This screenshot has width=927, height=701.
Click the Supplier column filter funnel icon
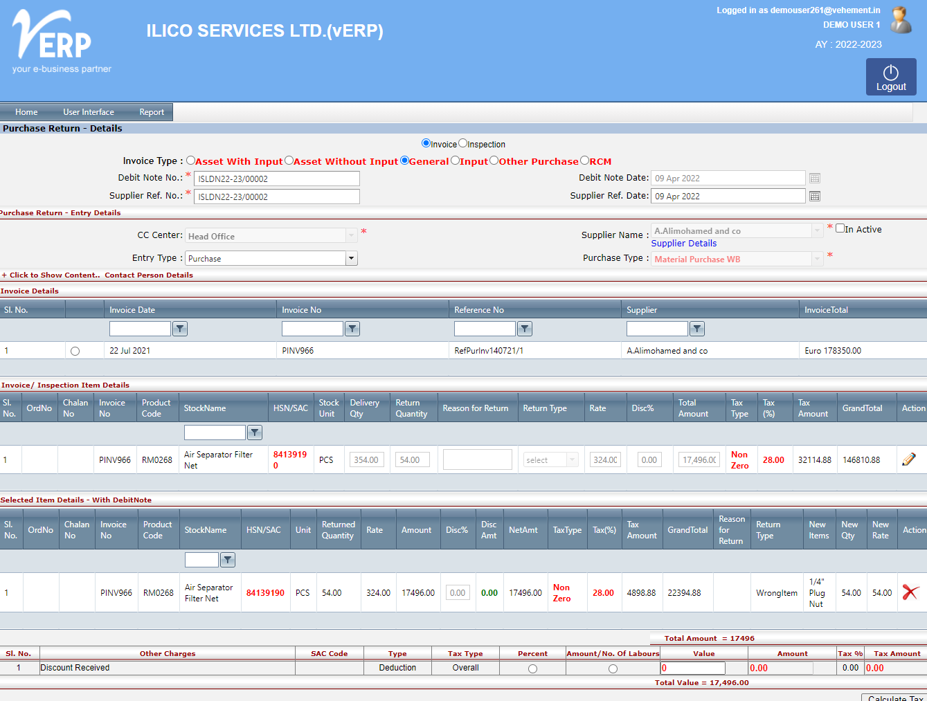coord(697,329)
